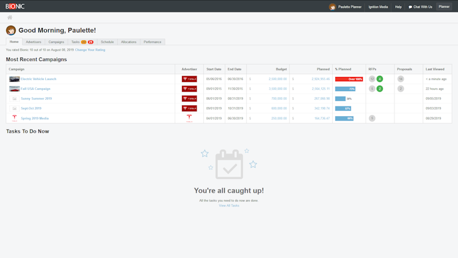The width and height of the screenshot is (458, 258).
Task: Click Sunny Summer 2019 placeholder image
Action: (x=14, y=98)
